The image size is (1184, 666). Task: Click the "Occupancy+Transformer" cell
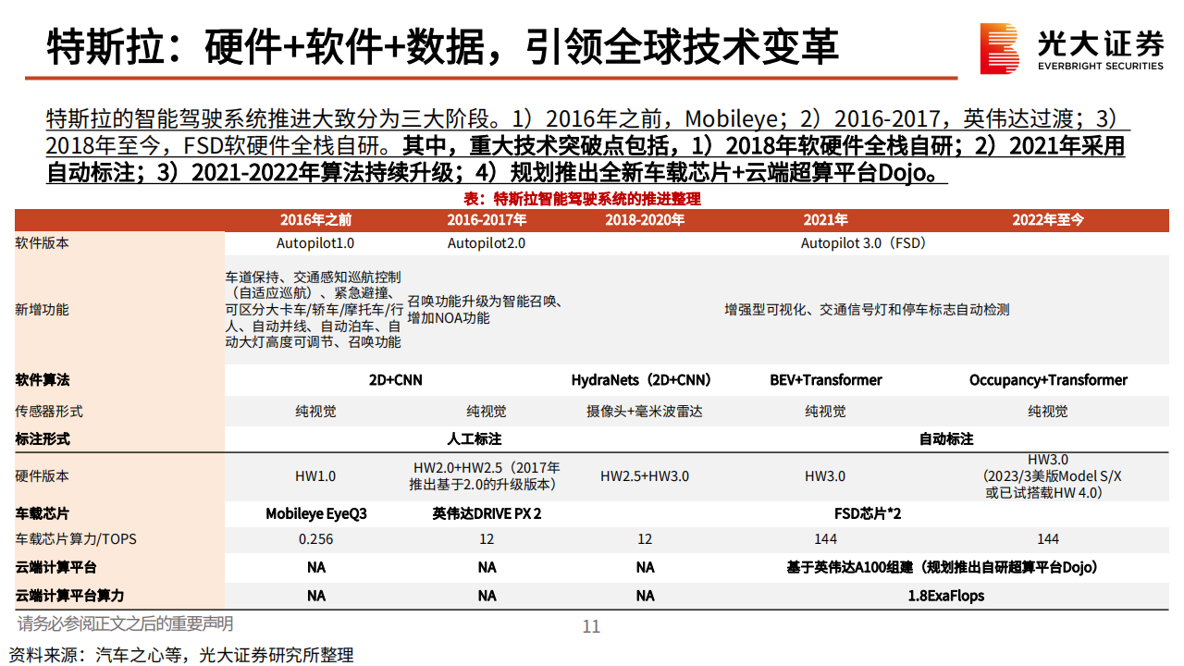1048,380
